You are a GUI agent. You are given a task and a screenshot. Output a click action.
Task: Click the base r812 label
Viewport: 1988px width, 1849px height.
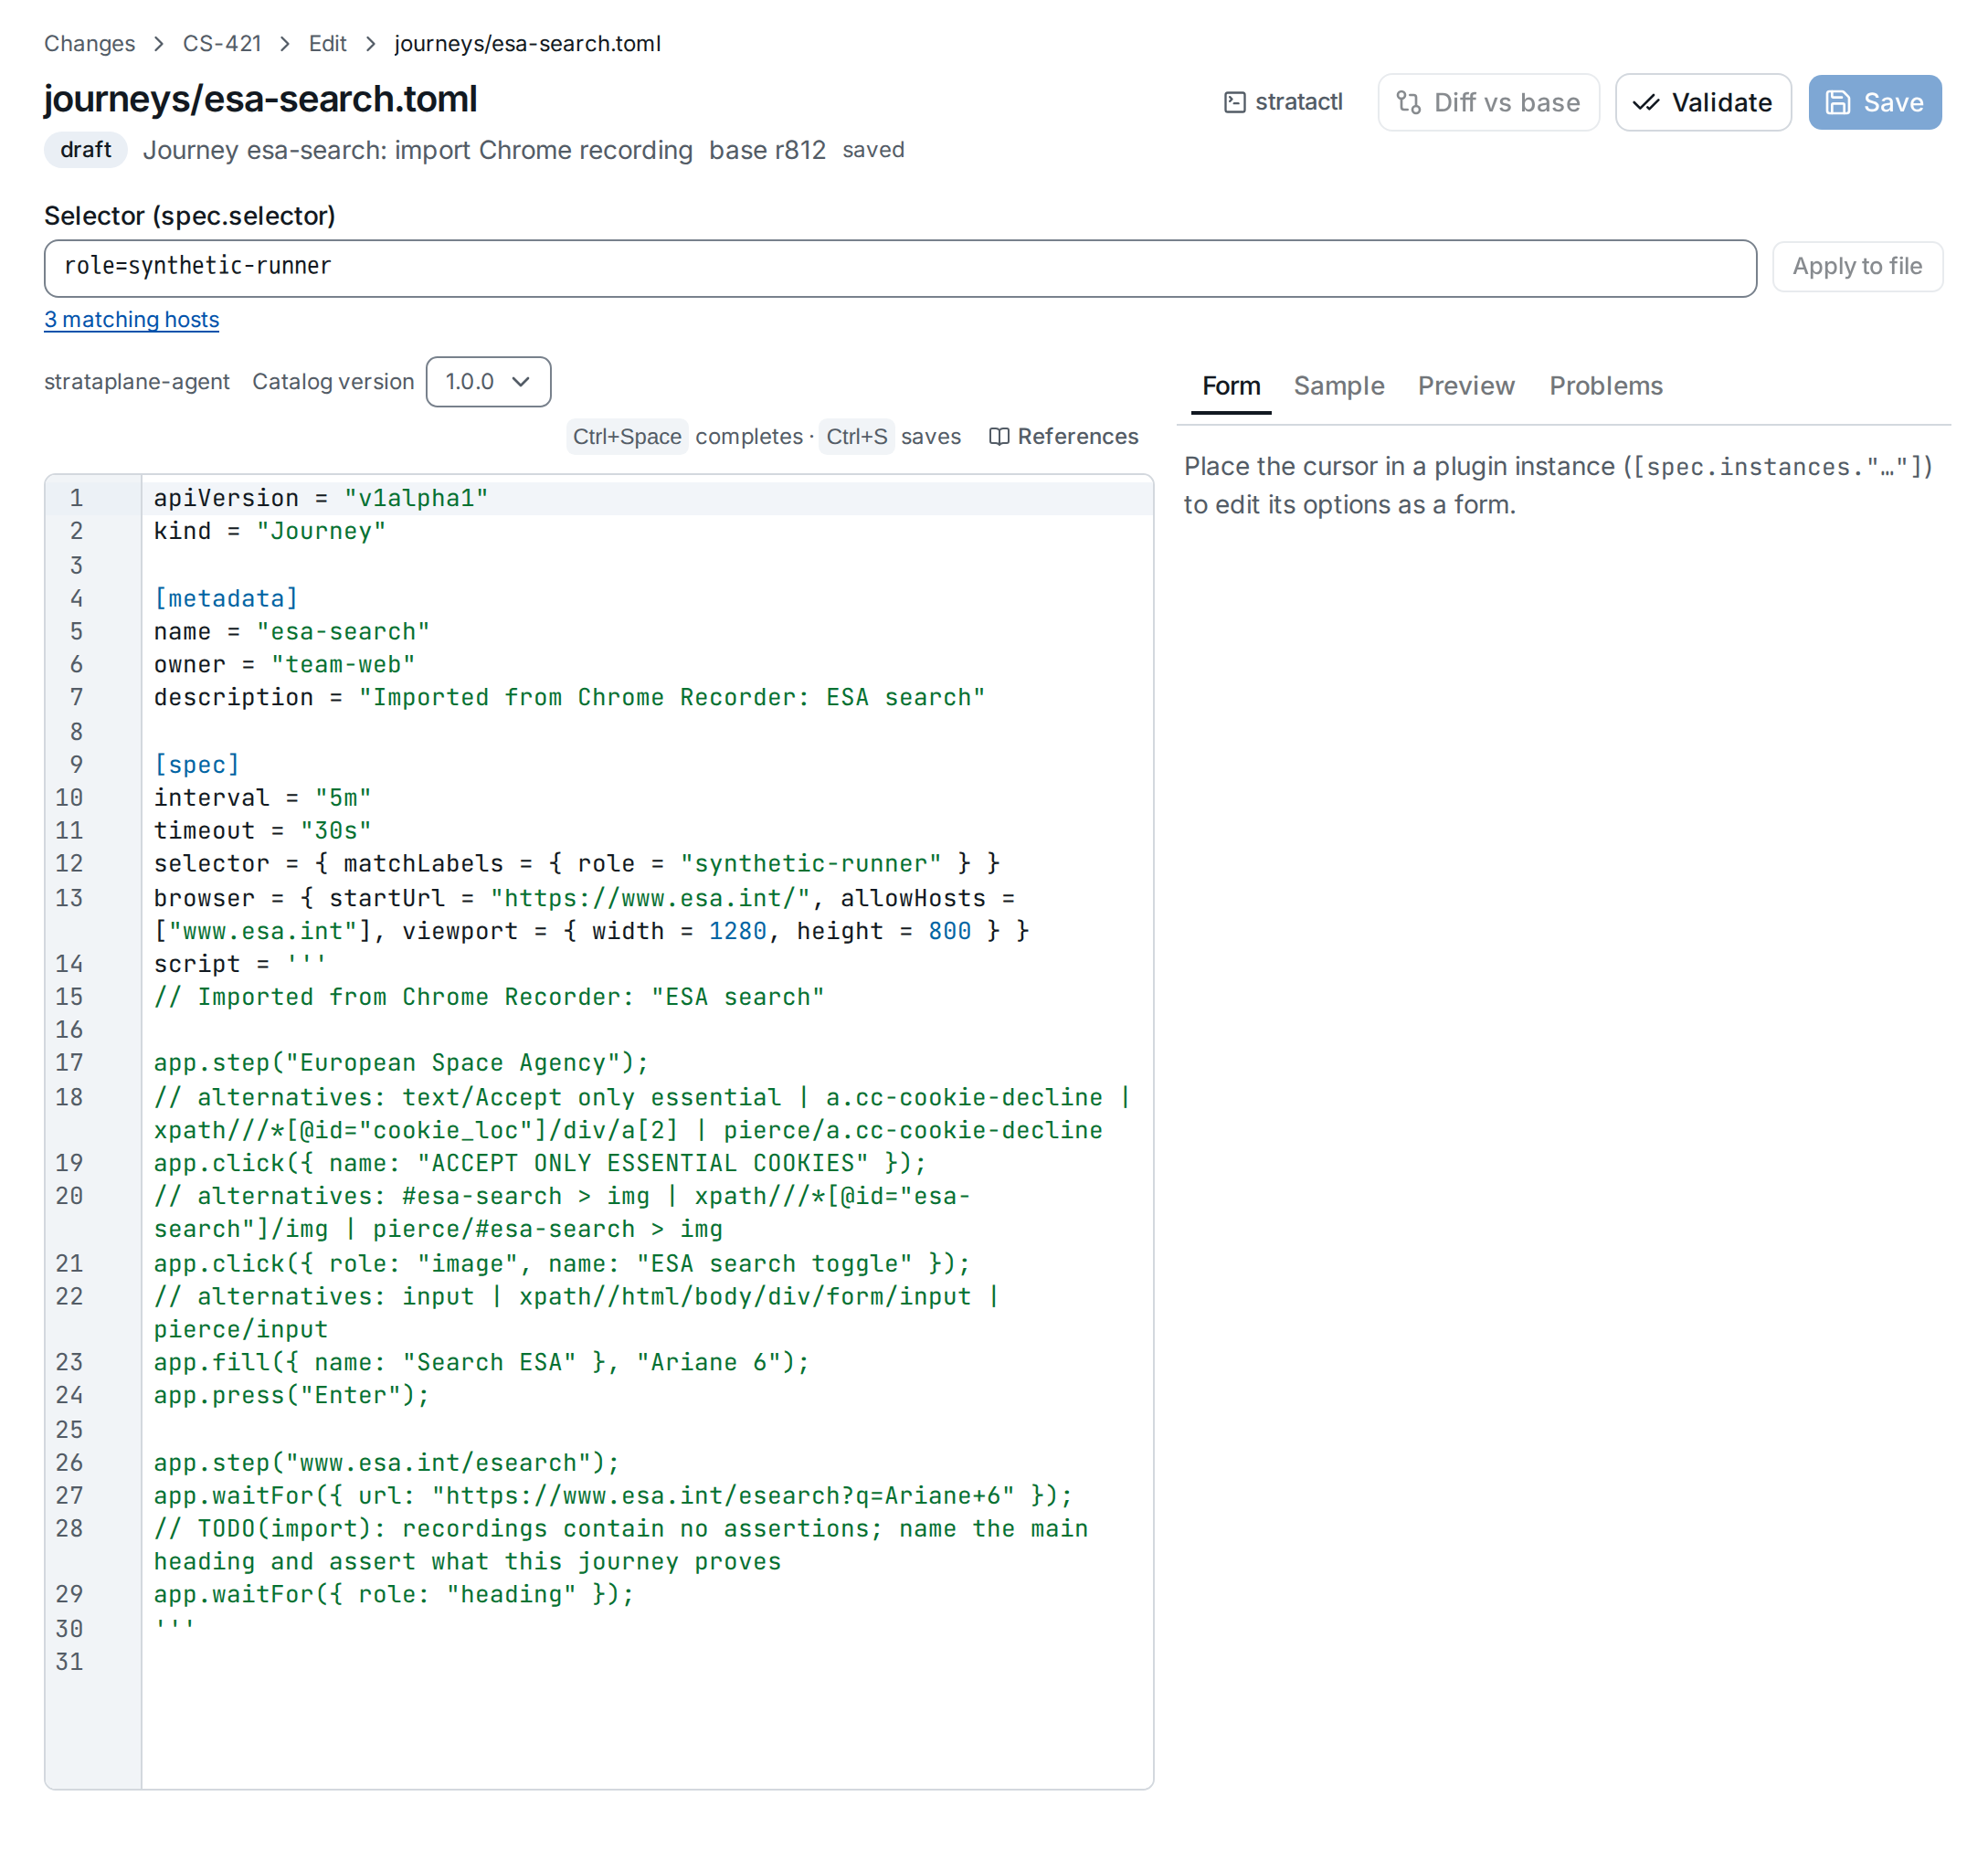coord(767,150)
